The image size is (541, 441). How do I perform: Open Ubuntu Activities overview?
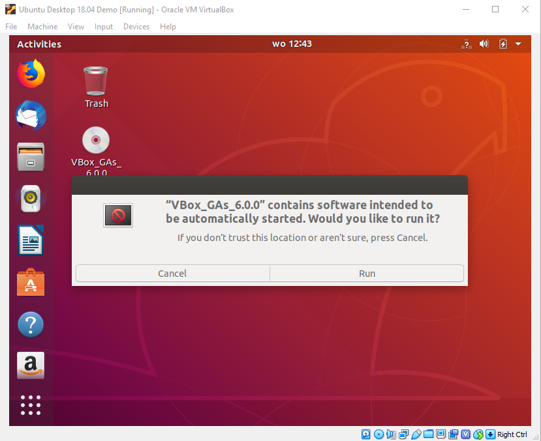pyautogui.click(x=39, y=44)
